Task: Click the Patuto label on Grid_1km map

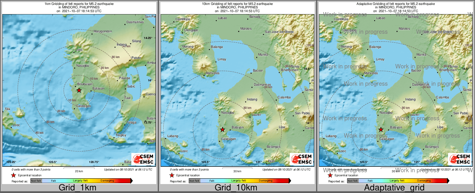Action: pyautogui.click(x=136, y=58)
